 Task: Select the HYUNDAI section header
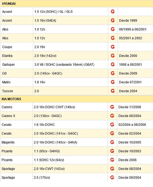coord(77,4)
